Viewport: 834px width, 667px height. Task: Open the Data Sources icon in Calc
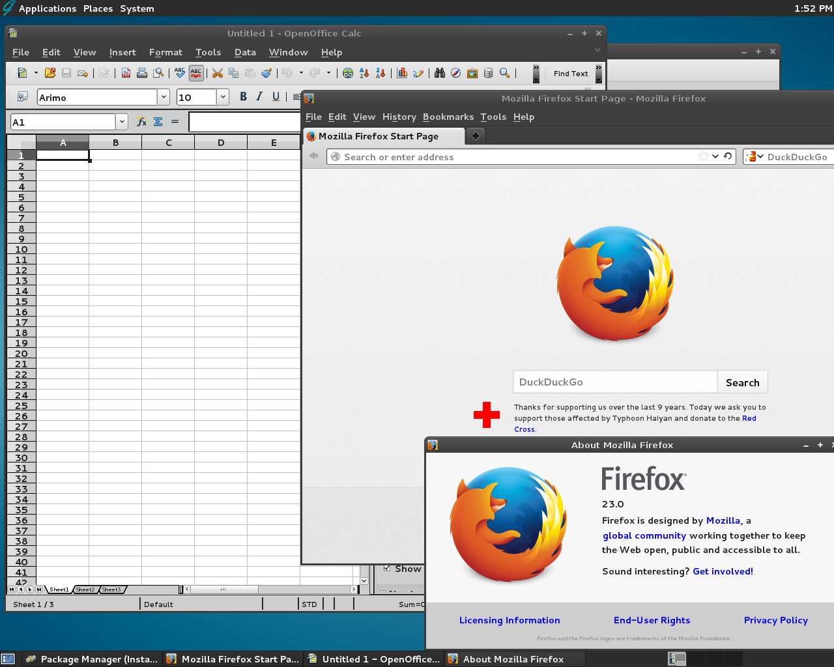click(488, 73)
